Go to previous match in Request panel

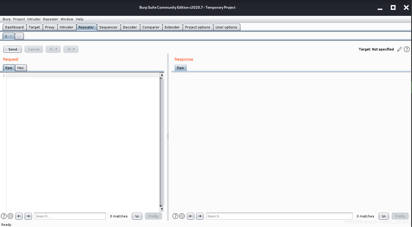[19, 216]
